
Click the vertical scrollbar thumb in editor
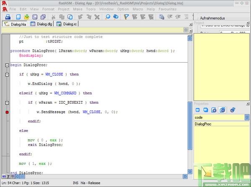(x=190, y=126)
